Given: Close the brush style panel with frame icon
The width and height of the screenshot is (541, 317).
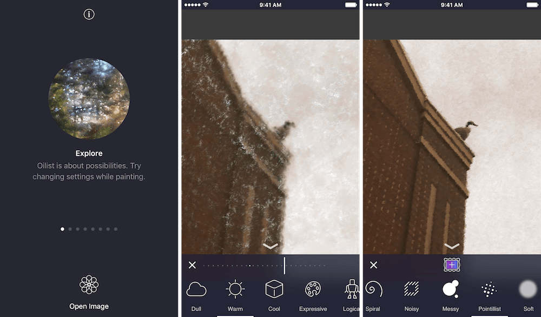Looking at the screenshot, I should point(374,265).
